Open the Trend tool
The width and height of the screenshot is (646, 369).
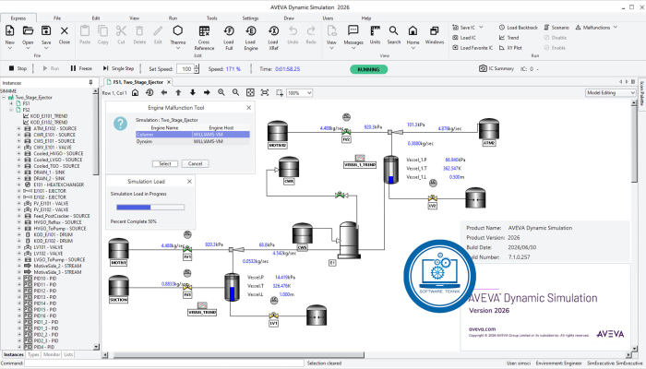pos(508,38)
